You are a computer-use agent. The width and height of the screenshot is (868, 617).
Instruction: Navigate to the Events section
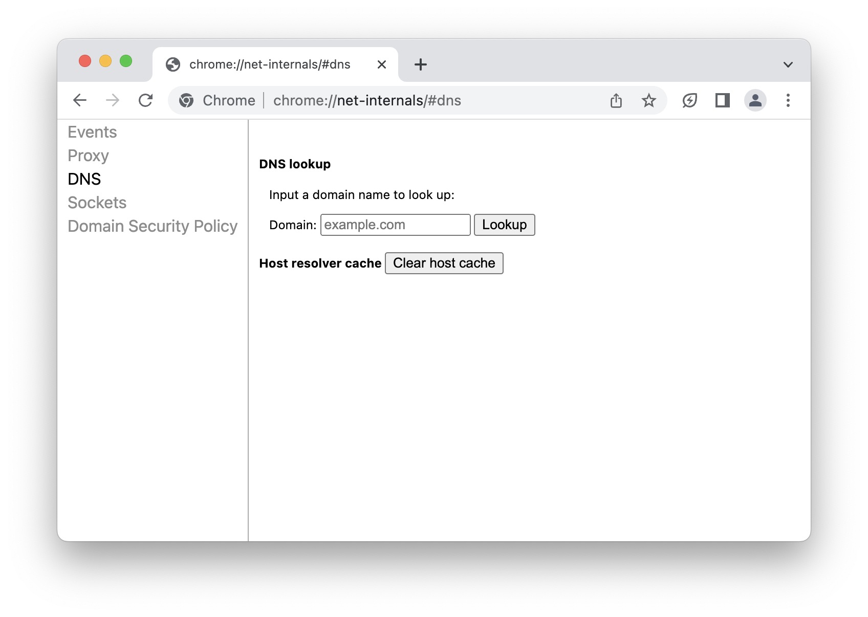(92, 131)
